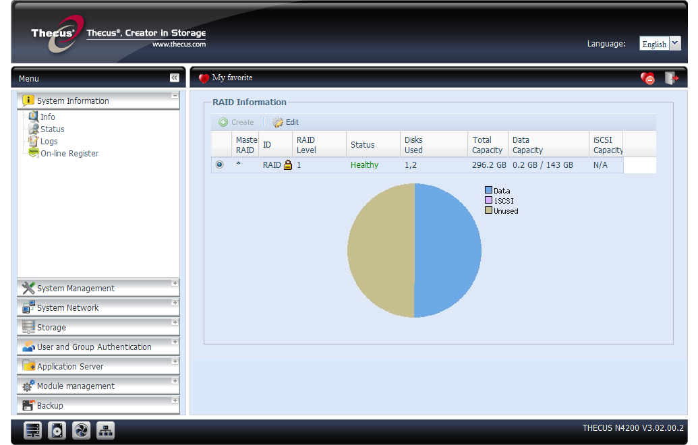This screenshot has width=698, height=445.
Task: Remove favorite using heart minus icon
Action: [x=647, y=78]
